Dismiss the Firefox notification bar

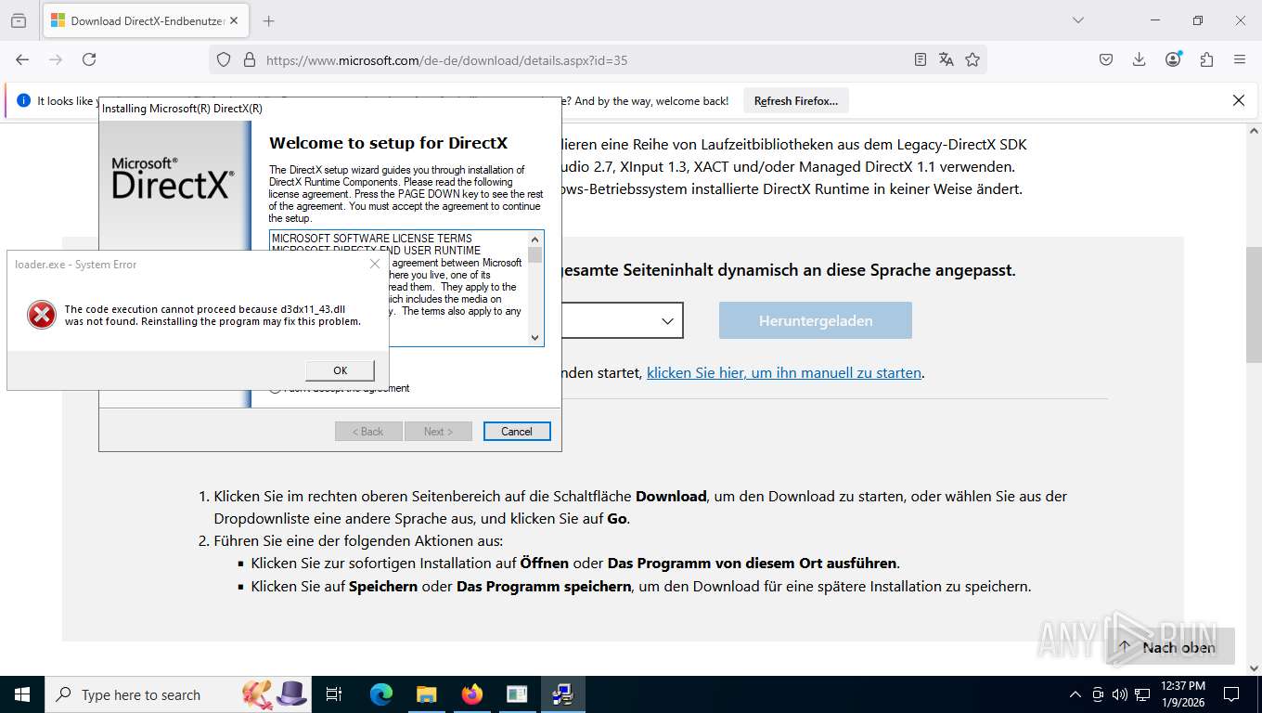click(x=1238, y=100)
